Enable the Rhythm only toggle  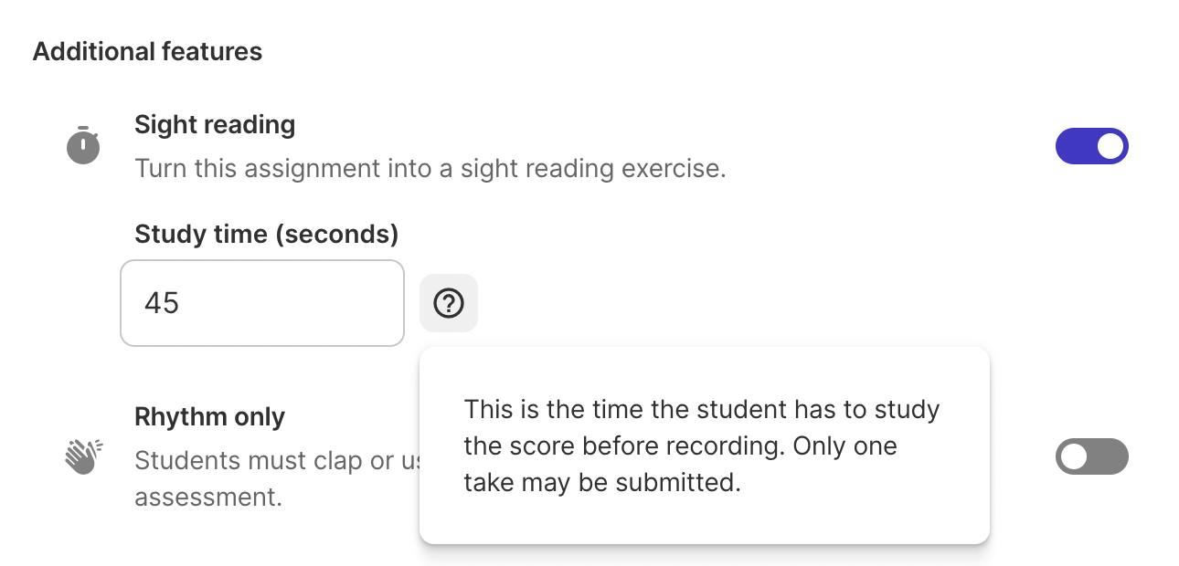(1091, 456)
